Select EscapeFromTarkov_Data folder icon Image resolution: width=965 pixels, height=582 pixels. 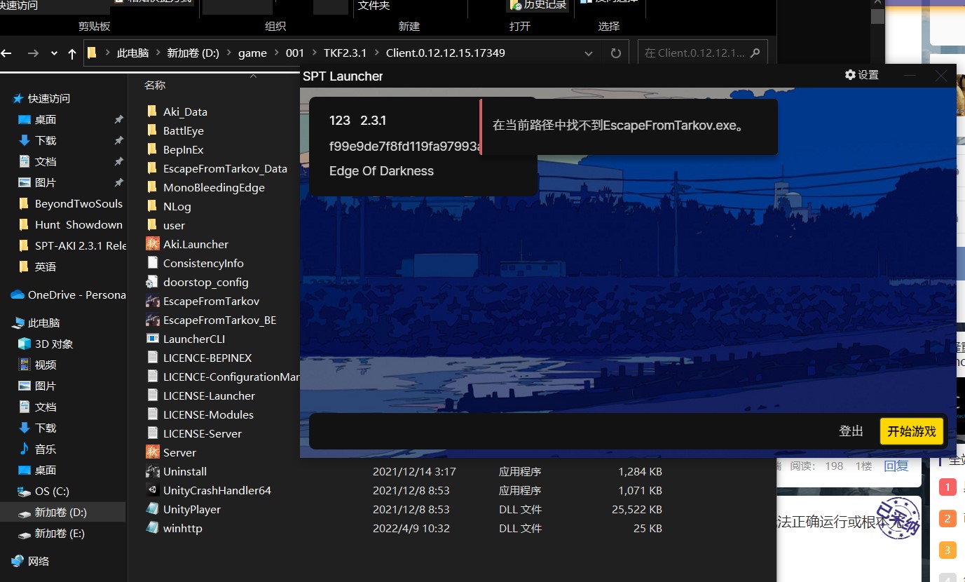(x=152, y=168)
